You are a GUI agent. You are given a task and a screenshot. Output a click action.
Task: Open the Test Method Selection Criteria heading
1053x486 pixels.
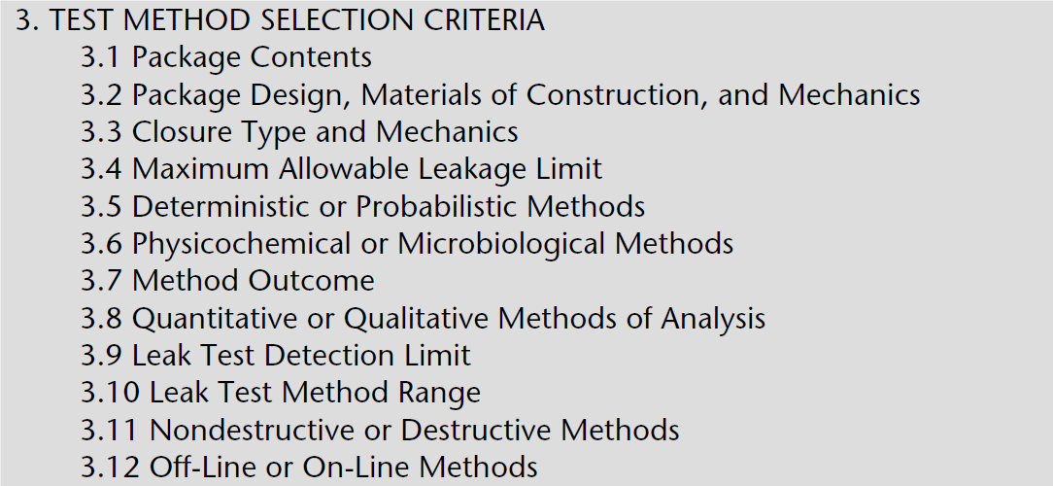coord(280,20)
